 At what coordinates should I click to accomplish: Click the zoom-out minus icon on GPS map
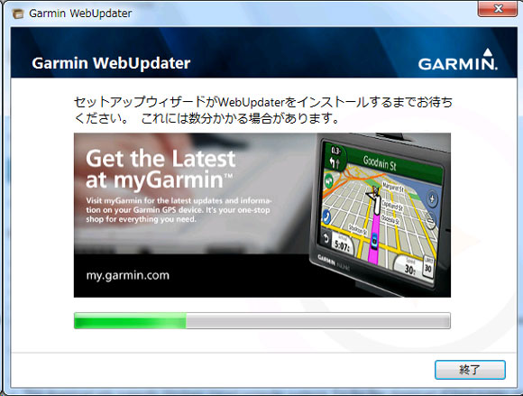[x=431, y=220]
